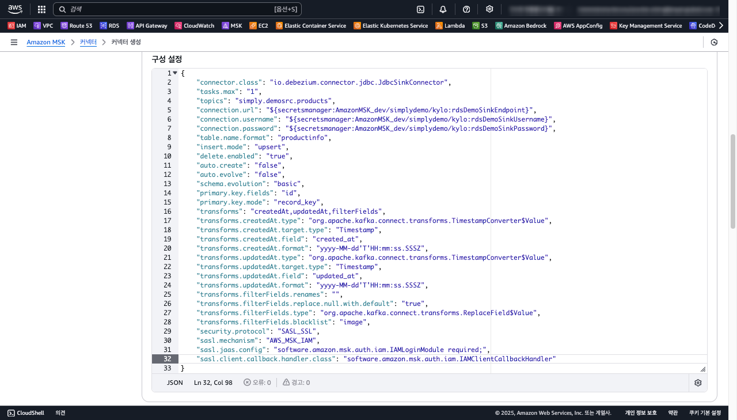This screenshot has width=737, height=420.
Task: Click the editor resize handle corner
Action: click(x=702, y=369)
